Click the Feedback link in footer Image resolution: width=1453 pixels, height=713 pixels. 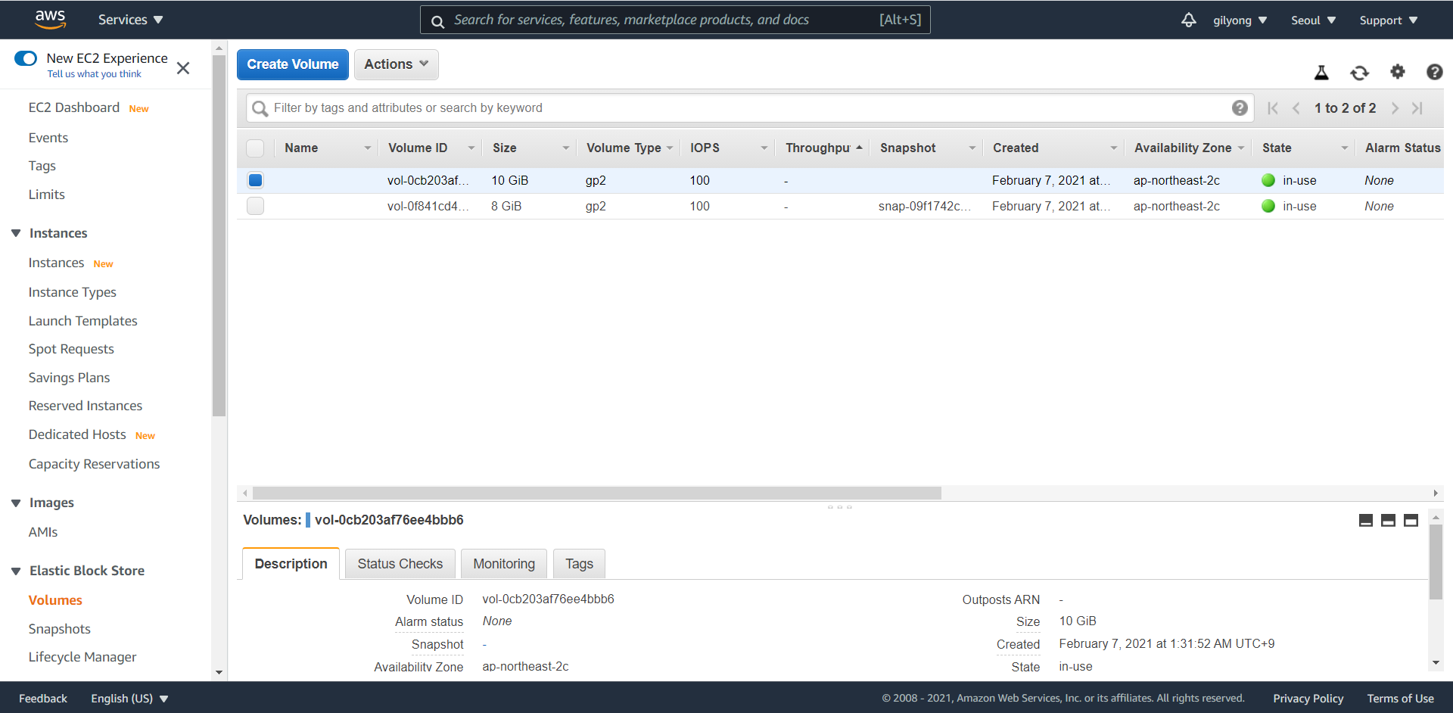[43, 698]
